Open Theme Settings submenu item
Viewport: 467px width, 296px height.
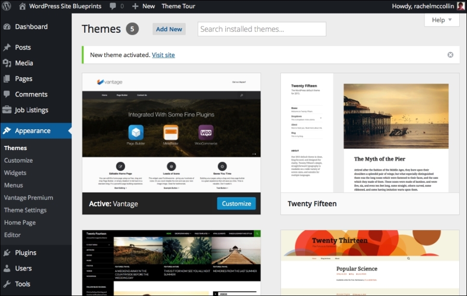(25, 210)
